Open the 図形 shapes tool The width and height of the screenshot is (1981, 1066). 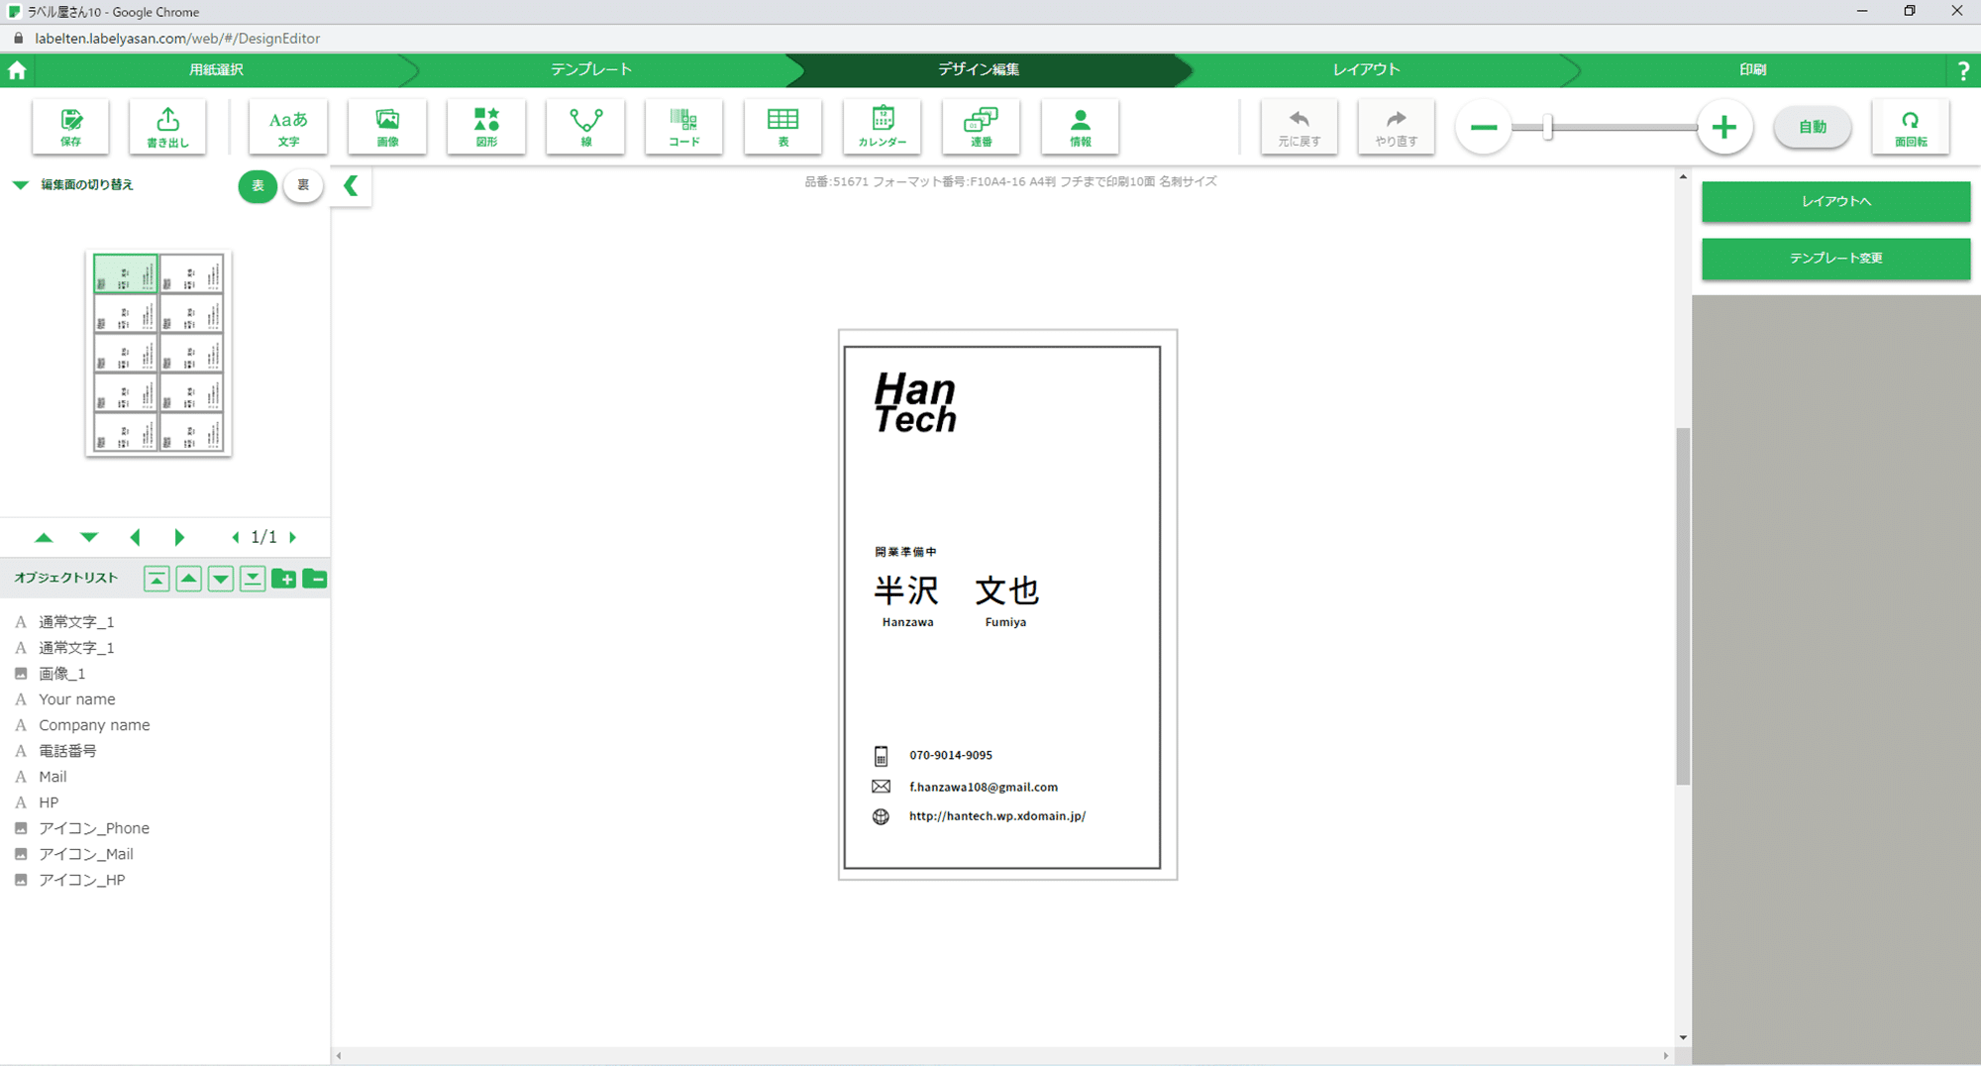[486, 127]
